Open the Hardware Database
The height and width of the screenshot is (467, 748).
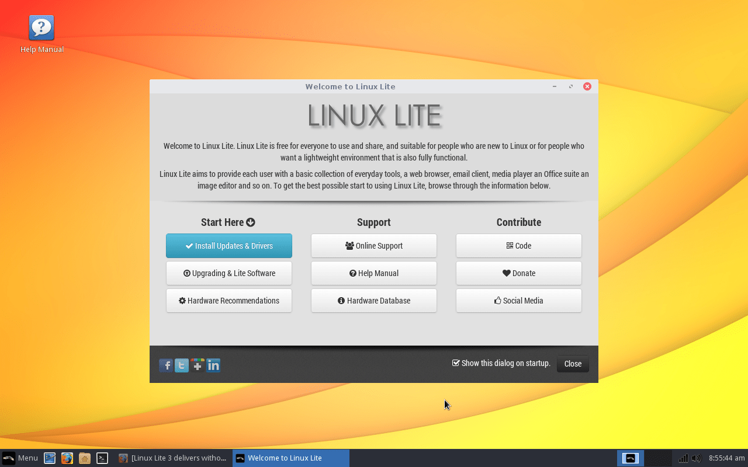[374, 301]
